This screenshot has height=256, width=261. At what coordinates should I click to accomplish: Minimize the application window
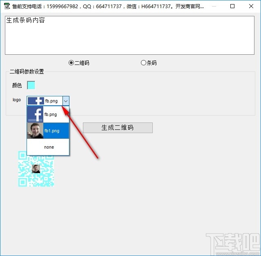[x=214, y=6]
